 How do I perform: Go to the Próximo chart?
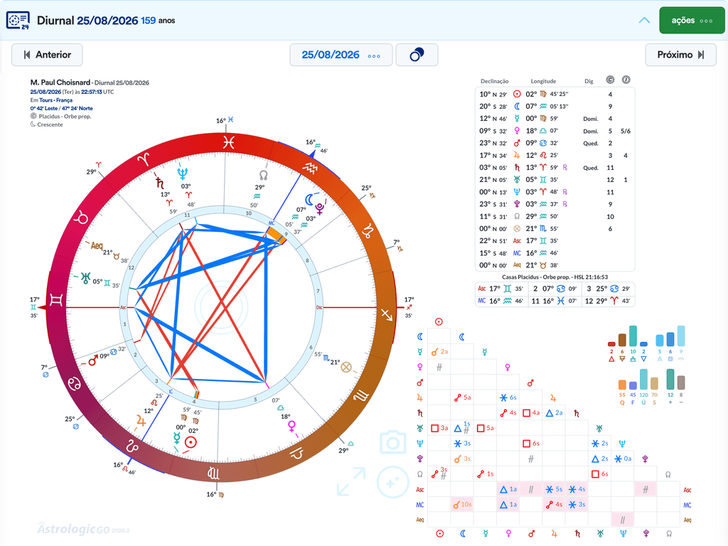click(x=680, y=55)
